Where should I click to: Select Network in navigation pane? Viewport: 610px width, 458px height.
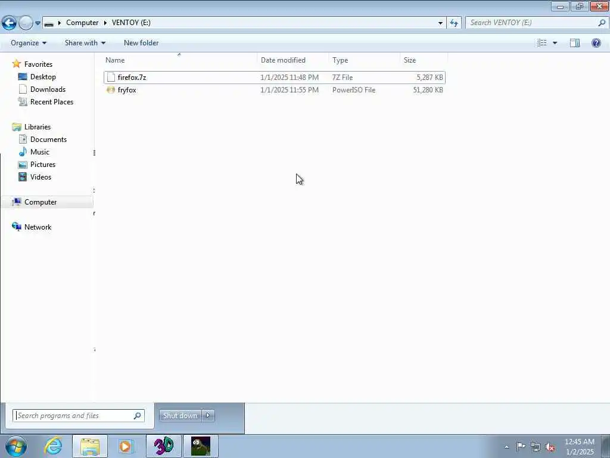38,227
